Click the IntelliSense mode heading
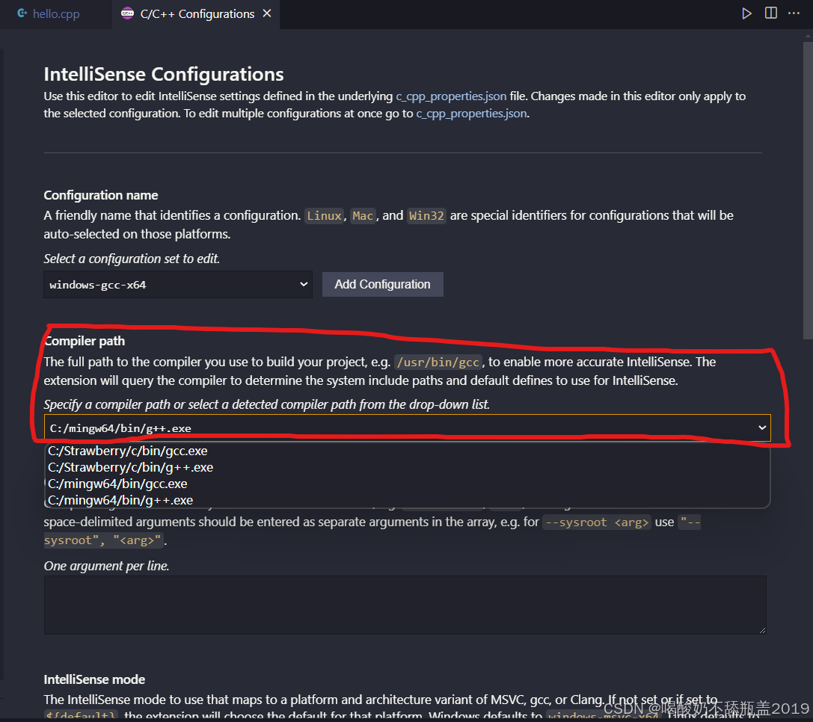The height and width of the screenshot is (722, 813). tap(94, 679)
